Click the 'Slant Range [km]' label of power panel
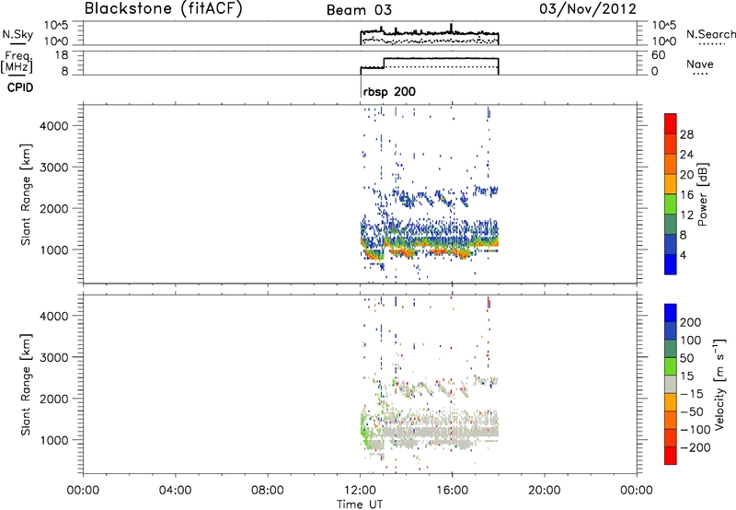Viewport: 736px width, 510px height. tap(26, 194)
